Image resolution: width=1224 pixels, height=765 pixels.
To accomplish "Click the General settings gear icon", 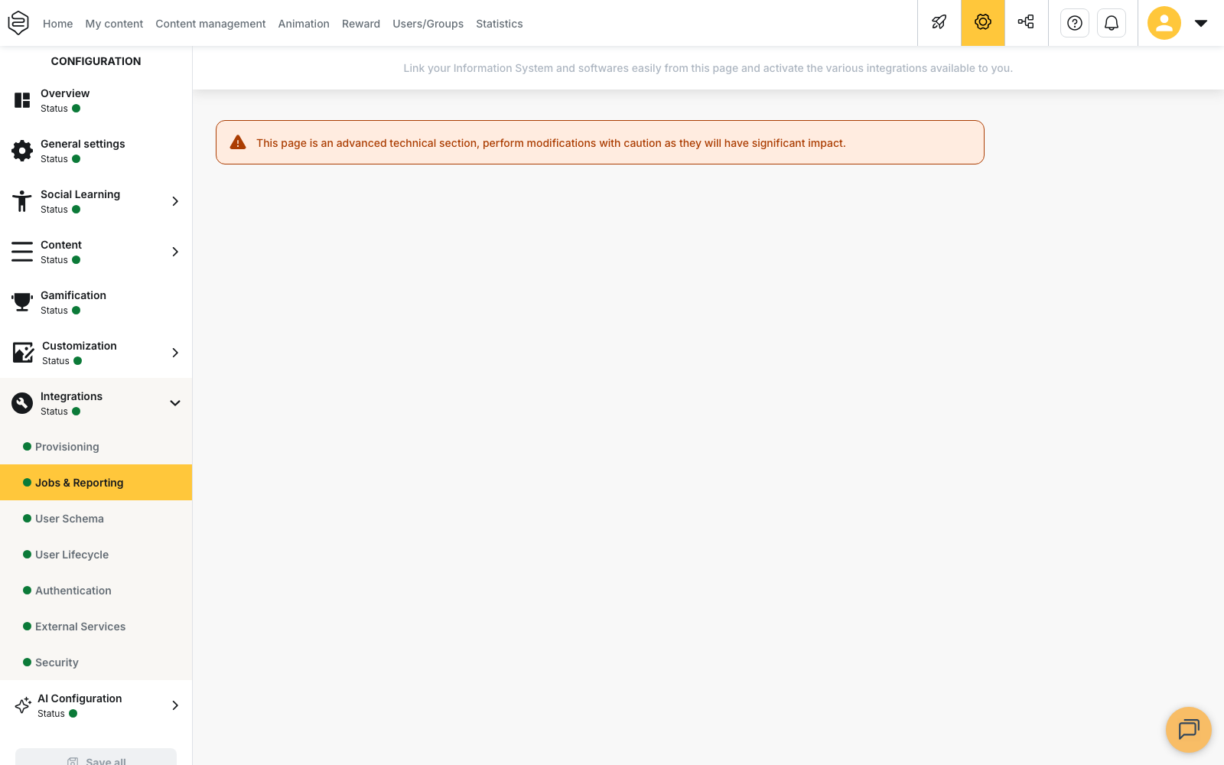I will pyautogui.click(x=22, y=151).
